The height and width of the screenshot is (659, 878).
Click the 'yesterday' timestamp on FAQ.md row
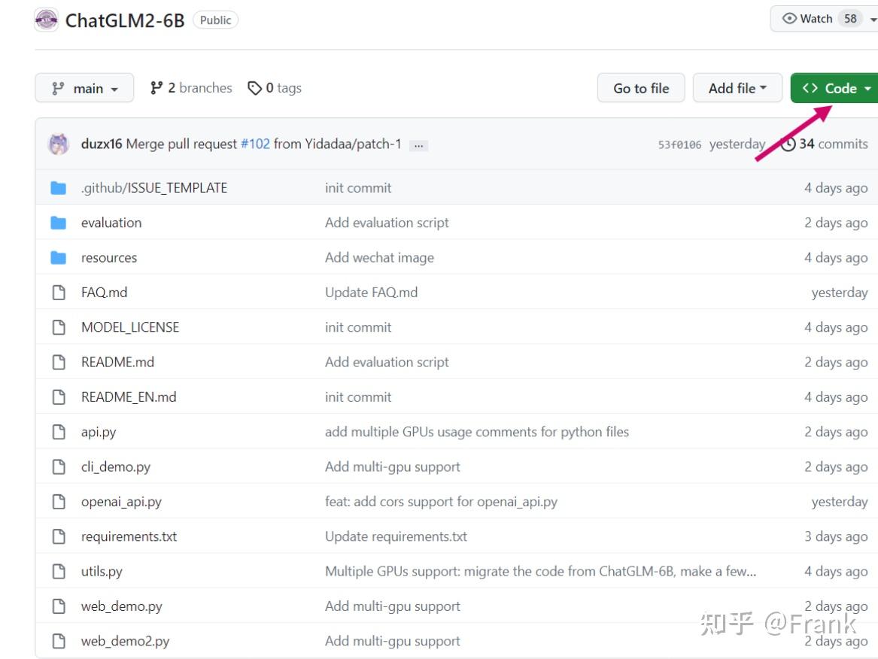pos(840,293)
